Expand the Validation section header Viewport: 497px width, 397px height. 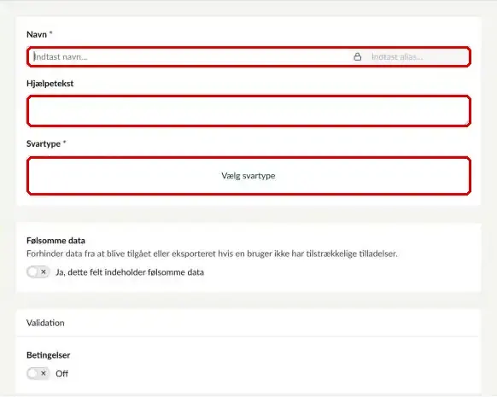(248, 323)
